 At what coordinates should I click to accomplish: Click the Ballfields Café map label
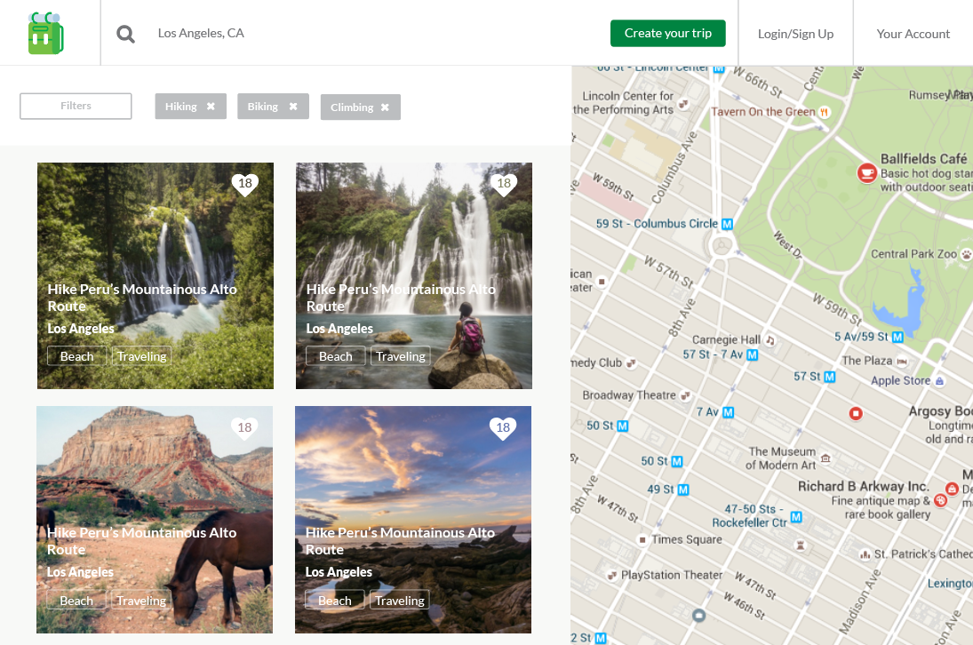[x=923, y=159]
